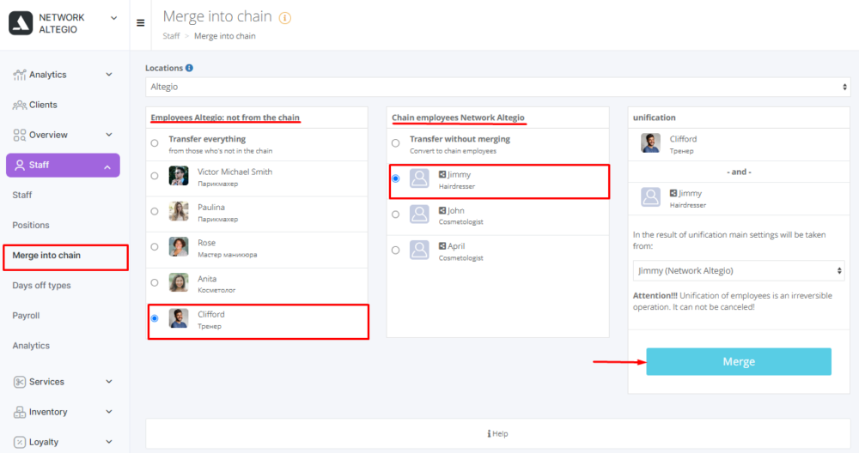This screenshot has width=859, height=453.
Task: Select Victor Michael Smith radio button
Action: coord(155,176)
